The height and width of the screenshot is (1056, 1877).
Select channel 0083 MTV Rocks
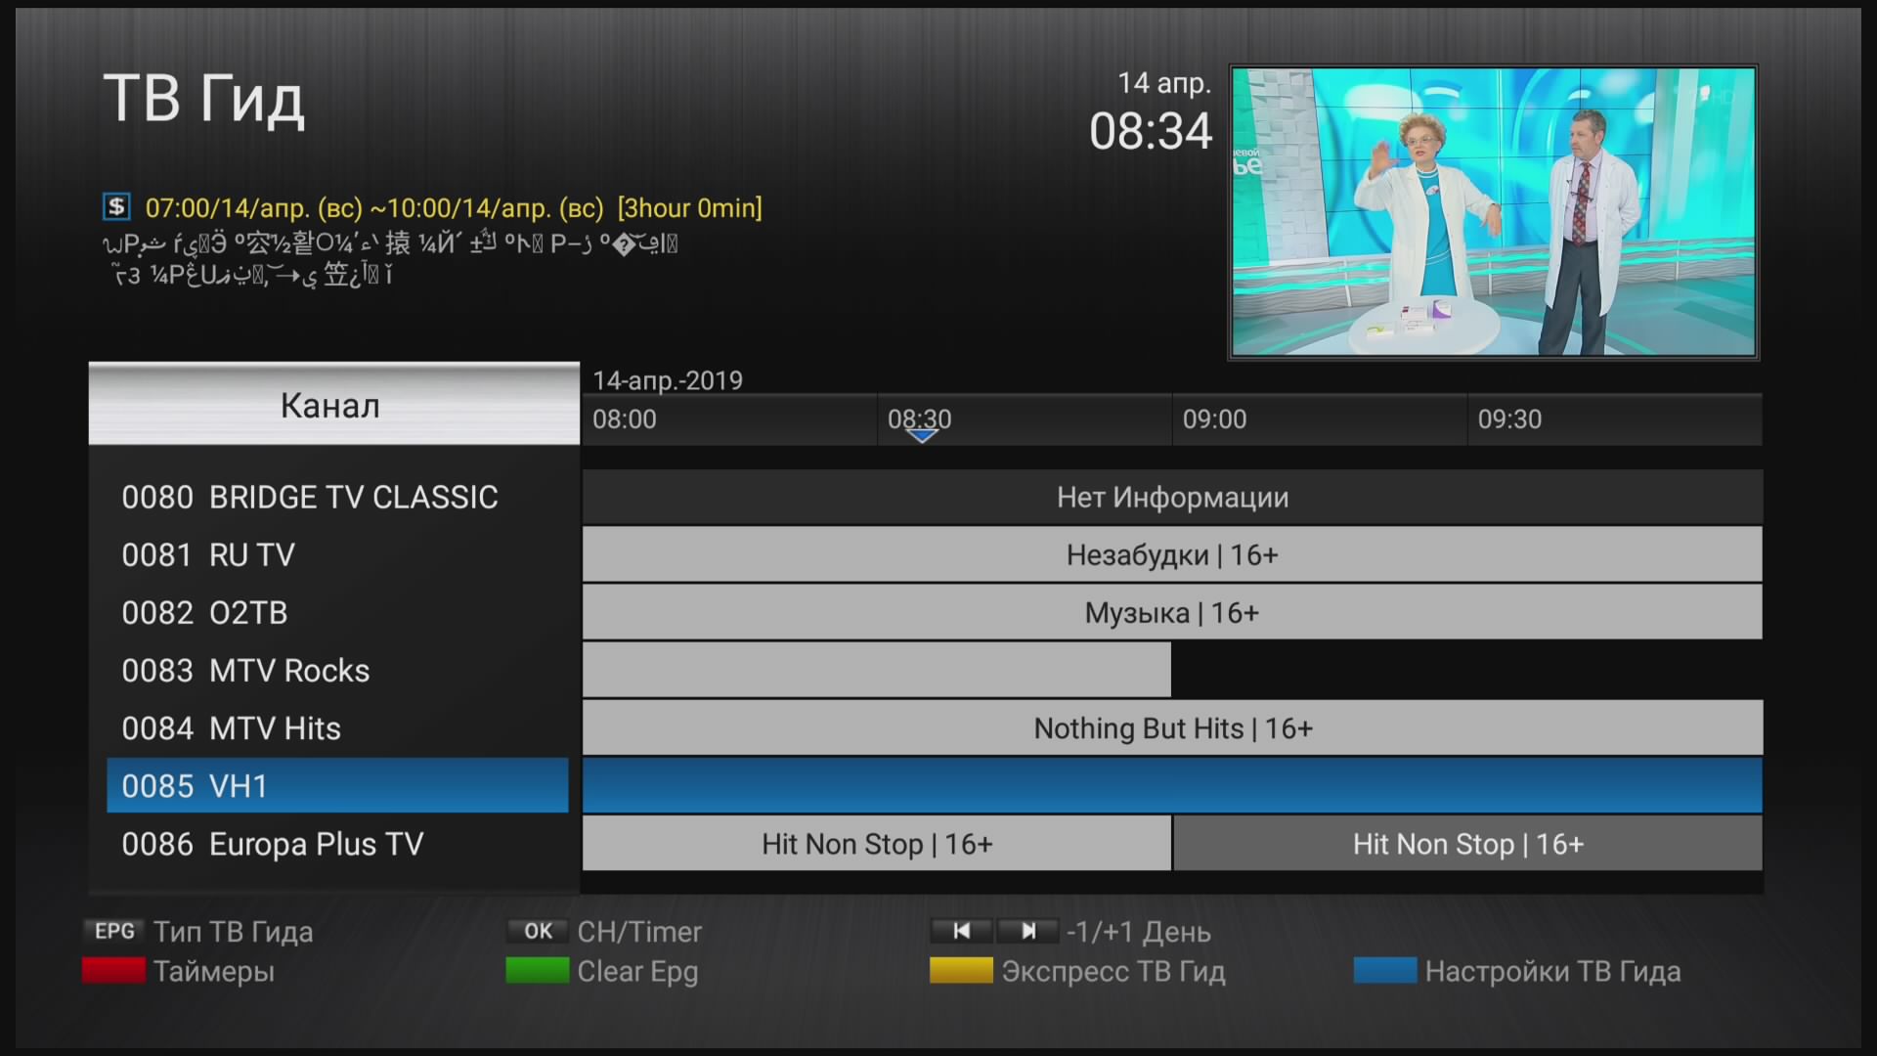click(x=337, y=670)
